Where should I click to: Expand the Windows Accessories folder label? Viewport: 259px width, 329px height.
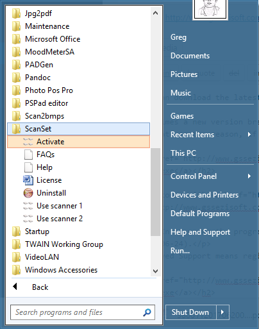(61, 270)
